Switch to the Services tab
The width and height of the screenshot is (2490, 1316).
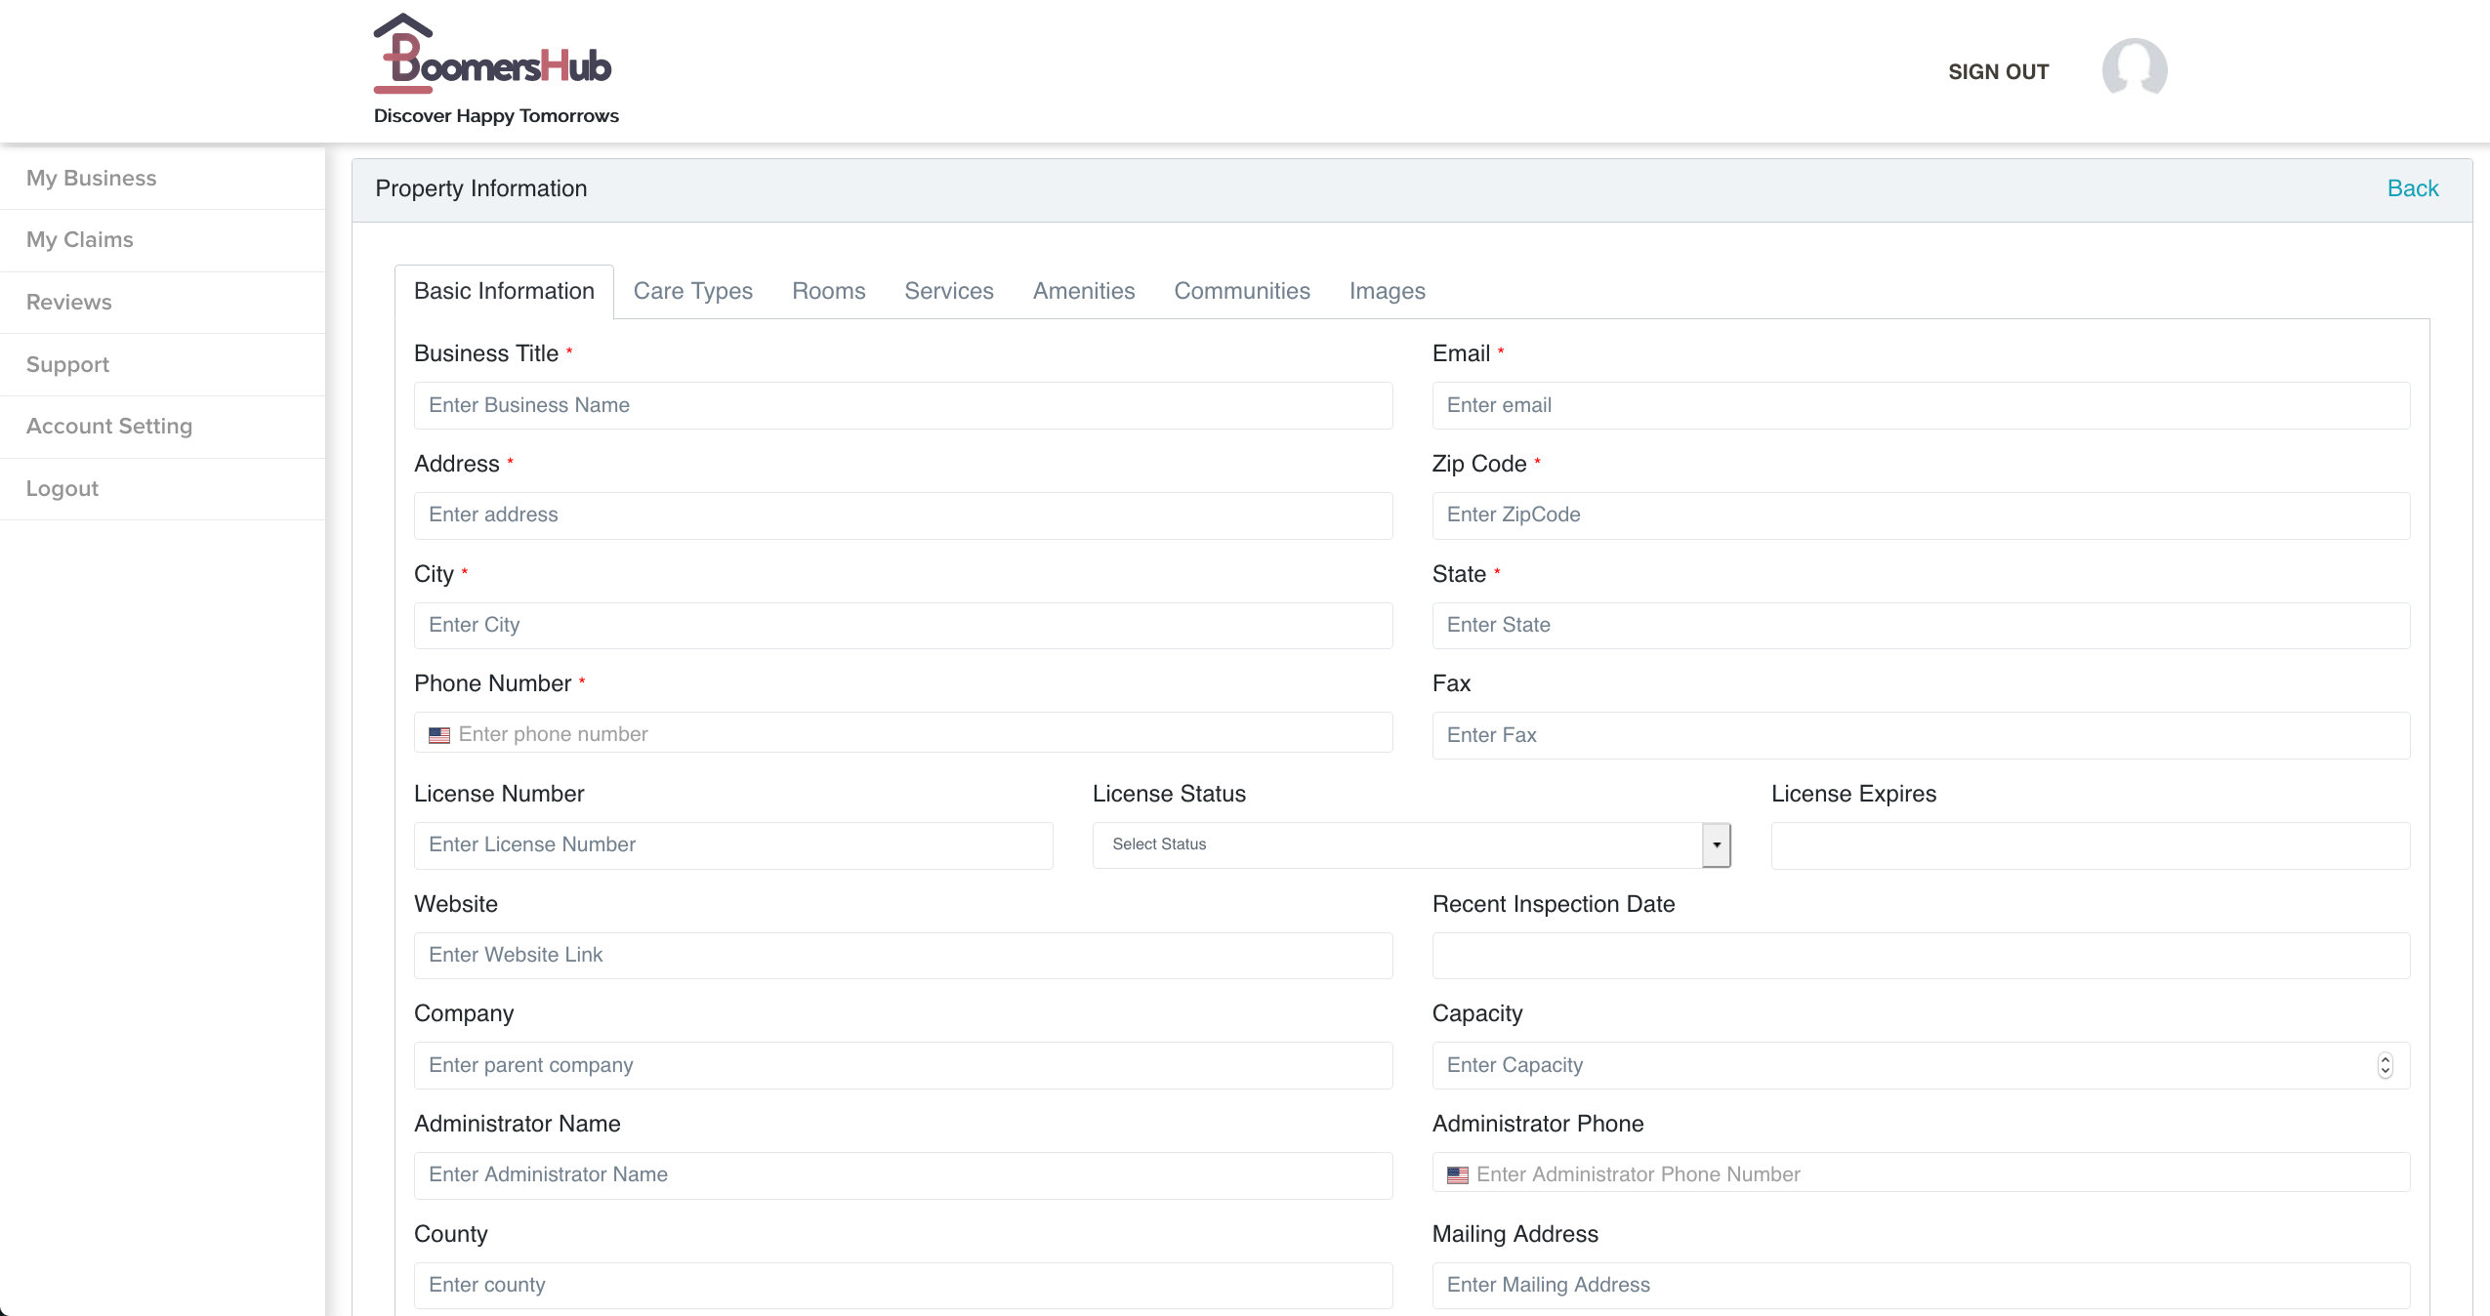(949, 291)
